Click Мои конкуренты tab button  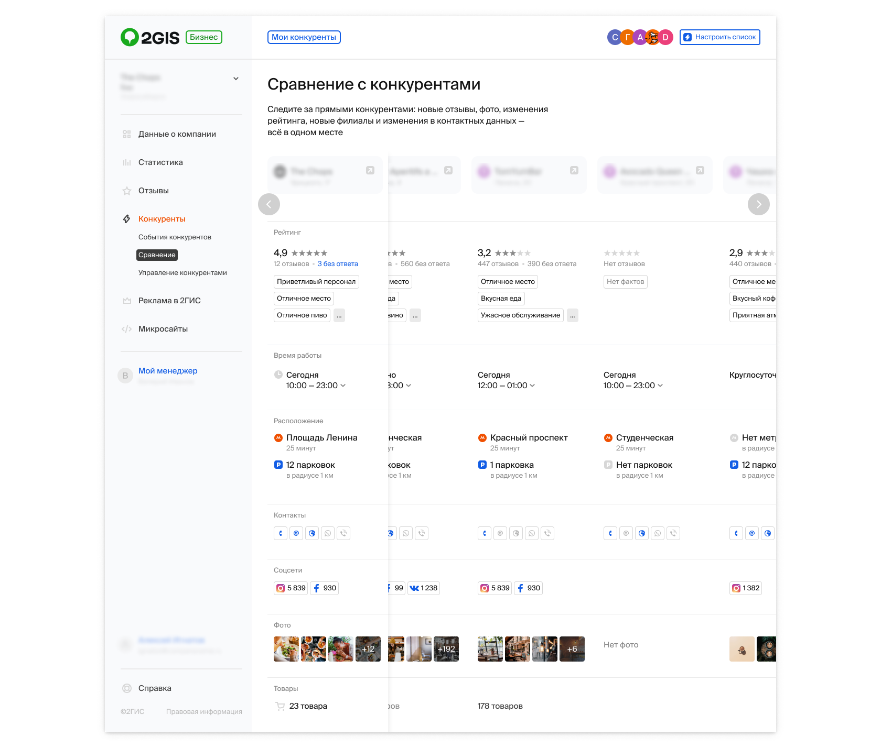pyautogui.click(x=304, y=37)
